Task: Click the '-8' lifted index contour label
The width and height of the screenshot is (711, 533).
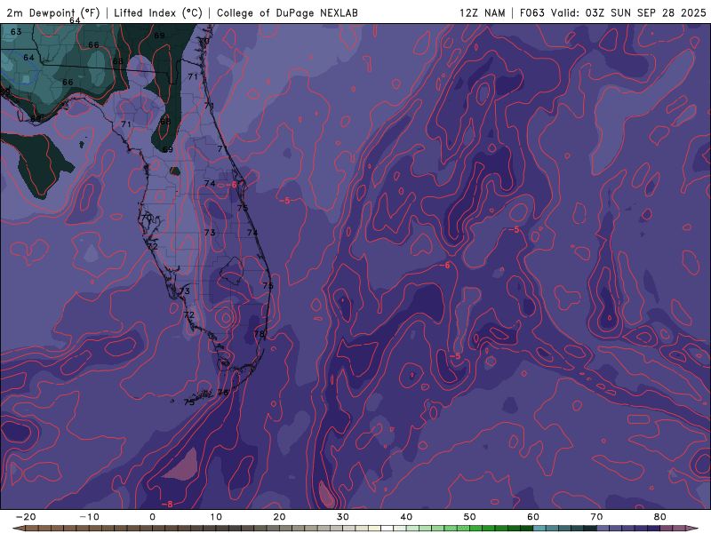Action: click(167, 504)
